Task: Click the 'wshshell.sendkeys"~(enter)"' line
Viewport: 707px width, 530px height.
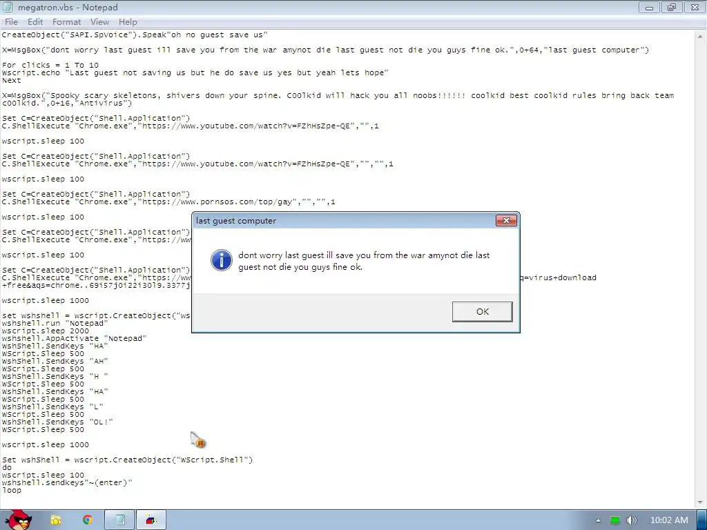Action: pyautogui.click(x=67, y=482)
